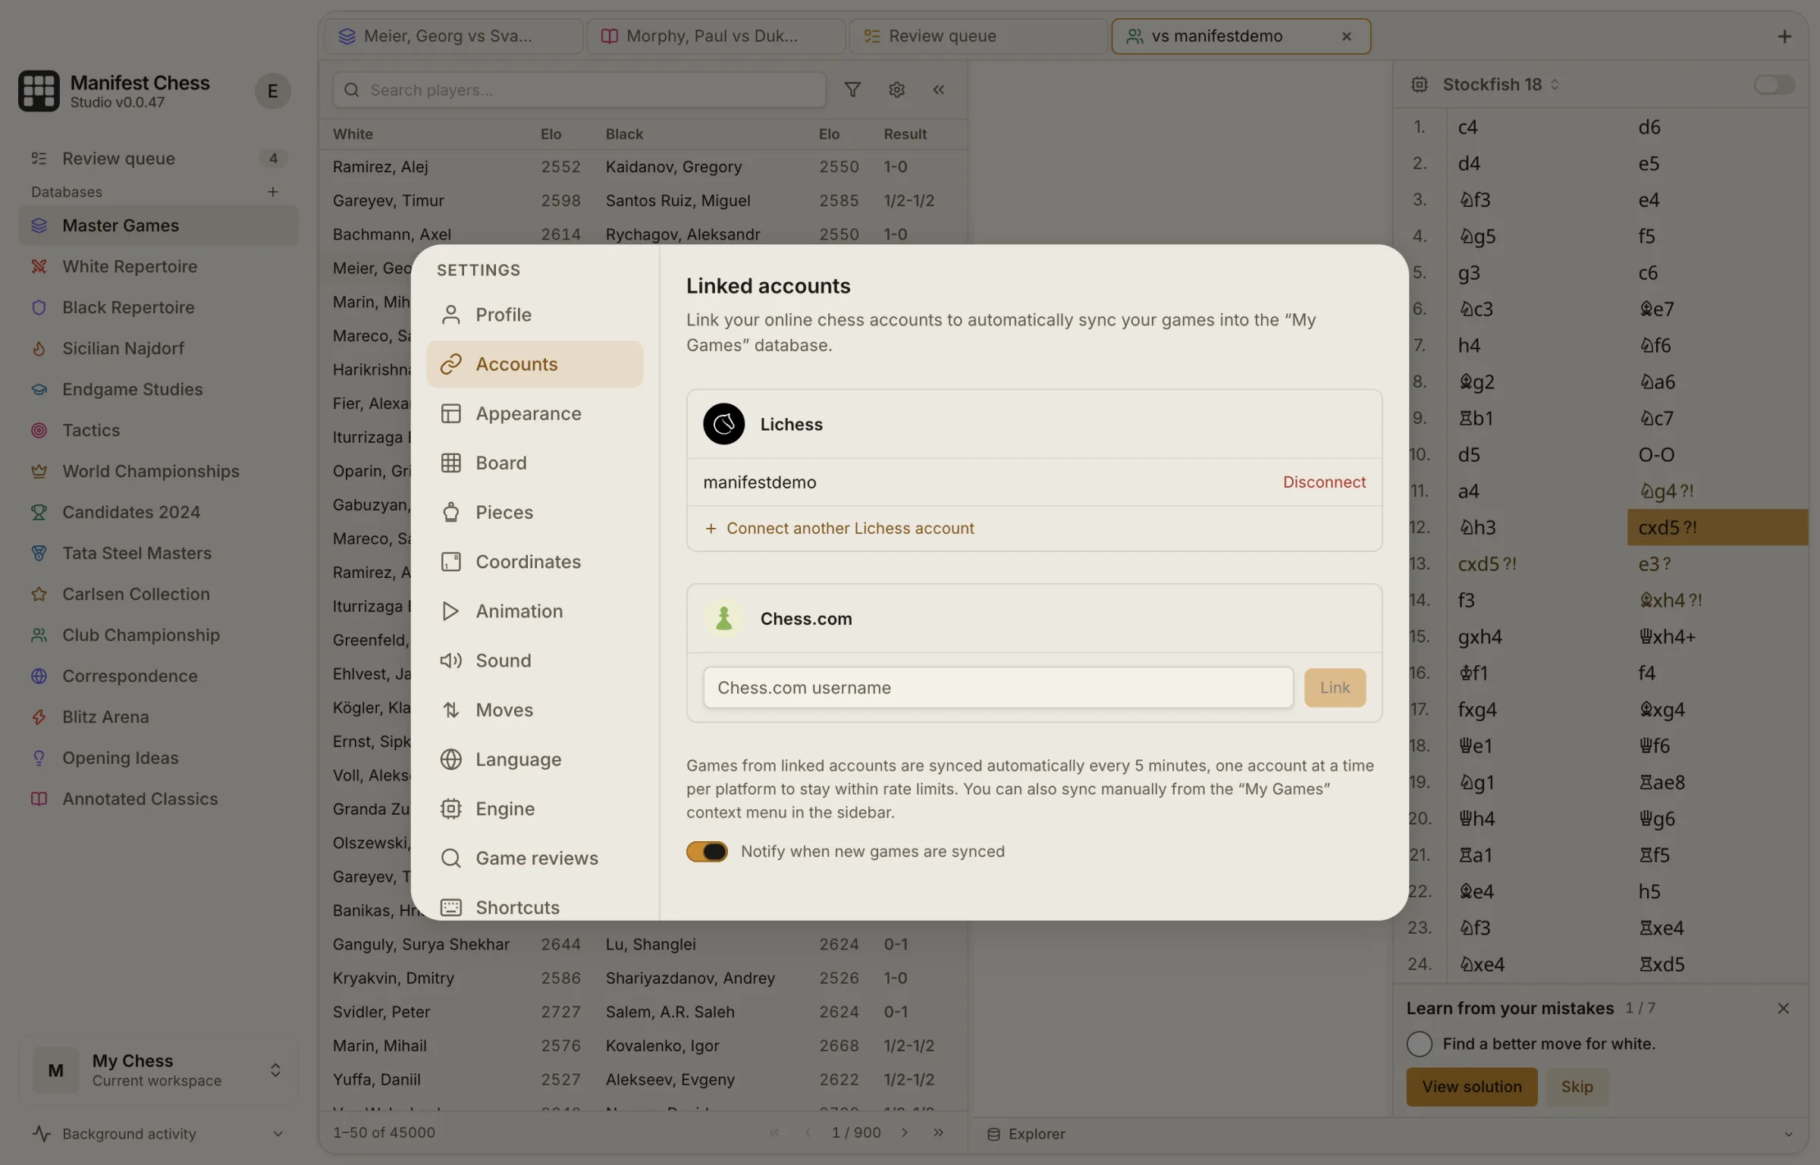The image size is (1820, 1165).
Task: Switch to Meier, Georg vs Sva... tab
Action: point(453,36)
